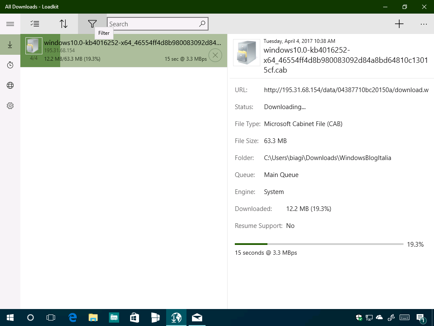Open touch keyboard tray icon

click(405, 318)
